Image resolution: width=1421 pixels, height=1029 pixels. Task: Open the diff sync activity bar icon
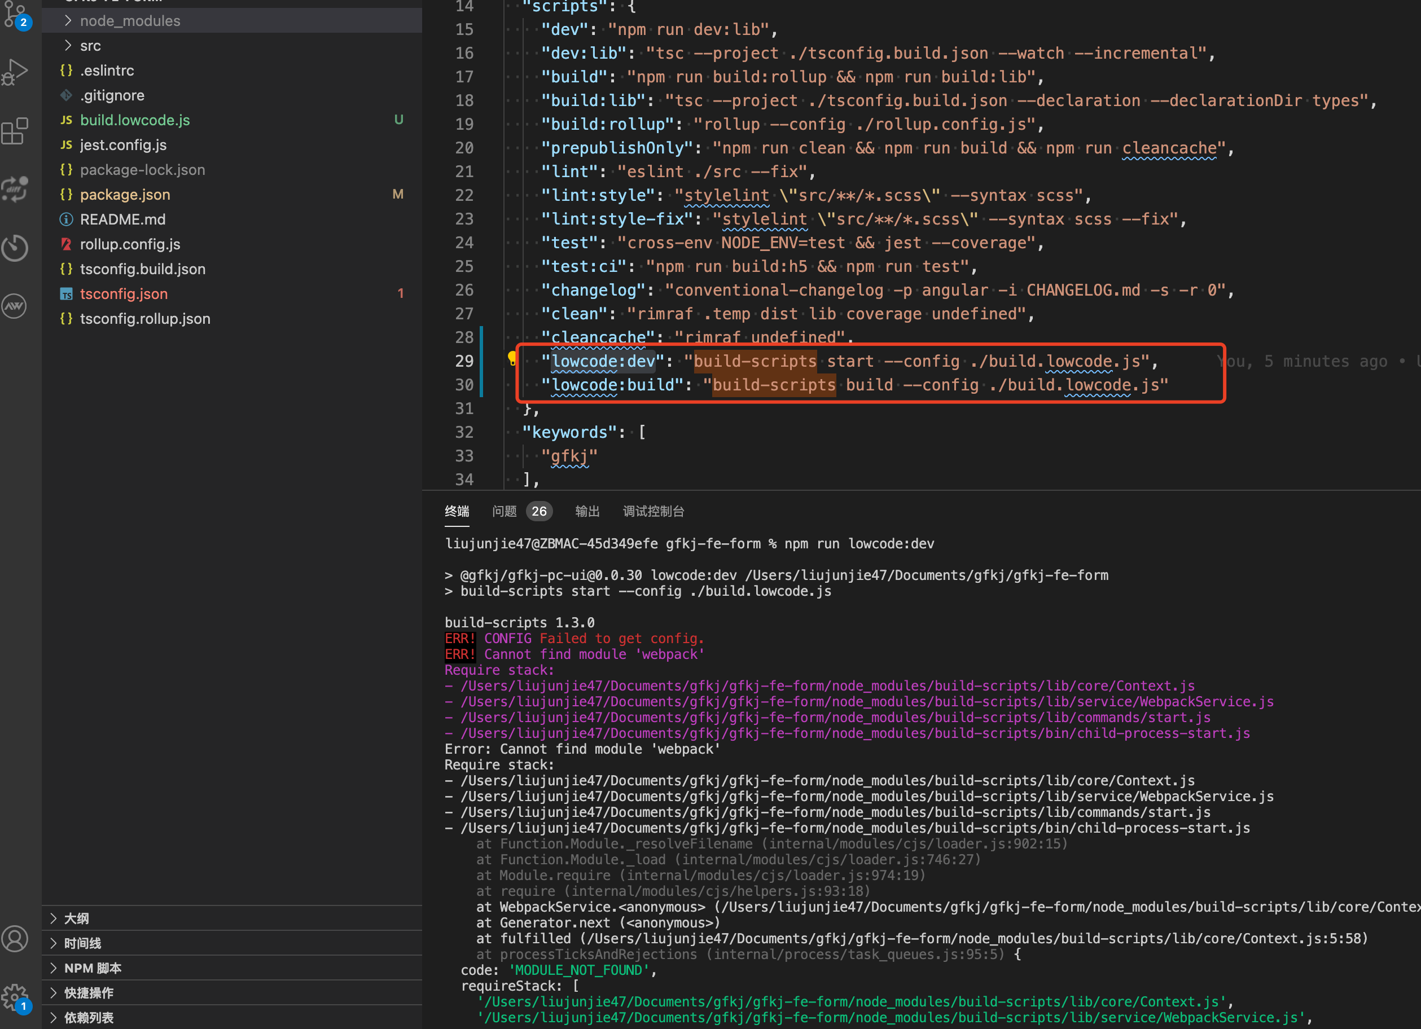point(15,188)
